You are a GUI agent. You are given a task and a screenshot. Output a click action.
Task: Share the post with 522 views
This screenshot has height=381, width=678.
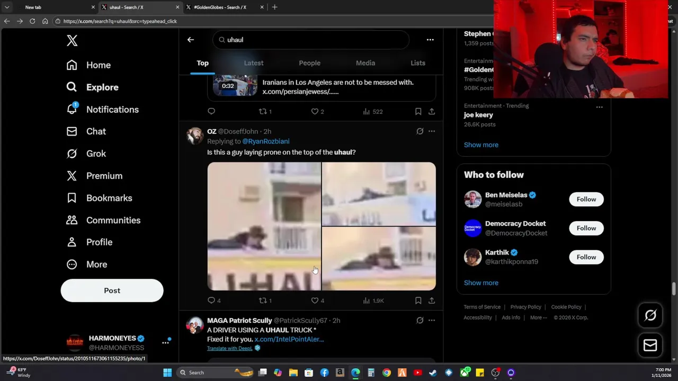432,111
